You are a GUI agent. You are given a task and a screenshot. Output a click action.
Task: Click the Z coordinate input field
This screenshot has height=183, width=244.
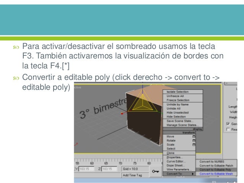pos(109,169)
